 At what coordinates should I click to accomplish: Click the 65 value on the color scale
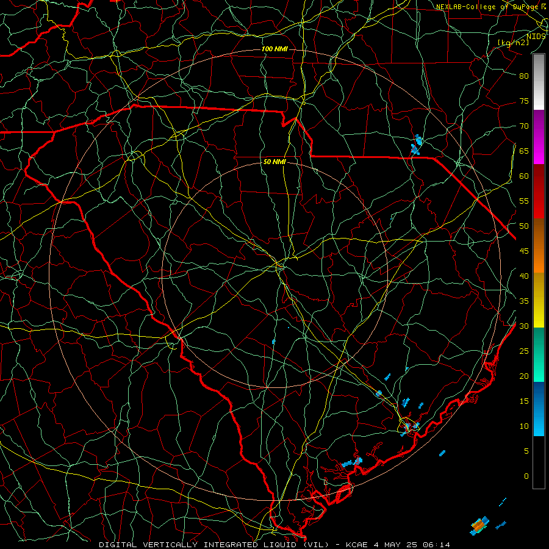[x=524, y=151]
